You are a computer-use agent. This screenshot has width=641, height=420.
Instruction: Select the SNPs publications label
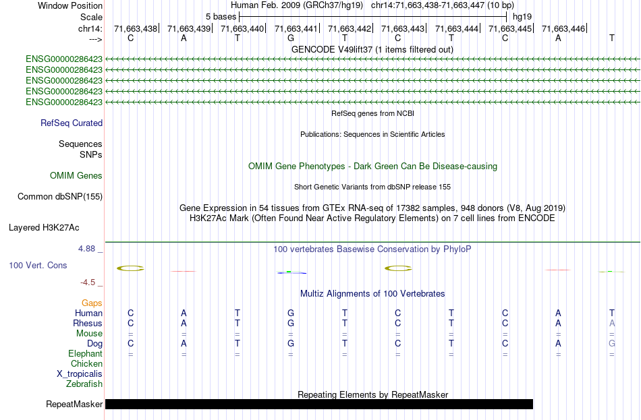[x=91, y=155]
